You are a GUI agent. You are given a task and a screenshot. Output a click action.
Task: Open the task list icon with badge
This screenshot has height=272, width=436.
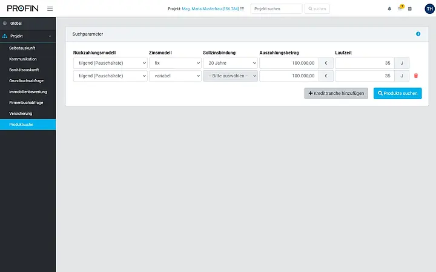pos(400,8)
